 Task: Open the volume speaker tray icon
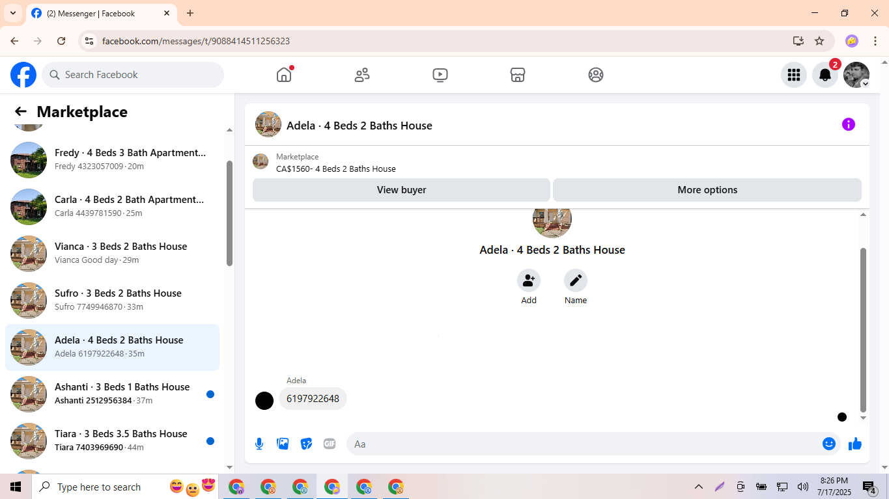[x=802, y=487]
